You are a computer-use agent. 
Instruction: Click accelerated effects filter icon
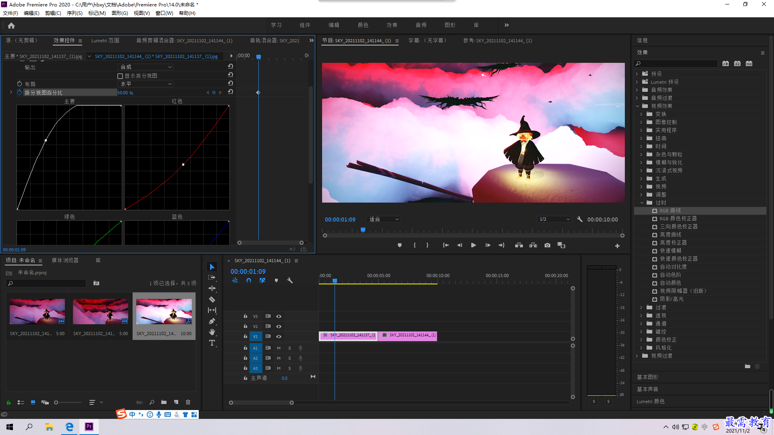click(726, 64)
